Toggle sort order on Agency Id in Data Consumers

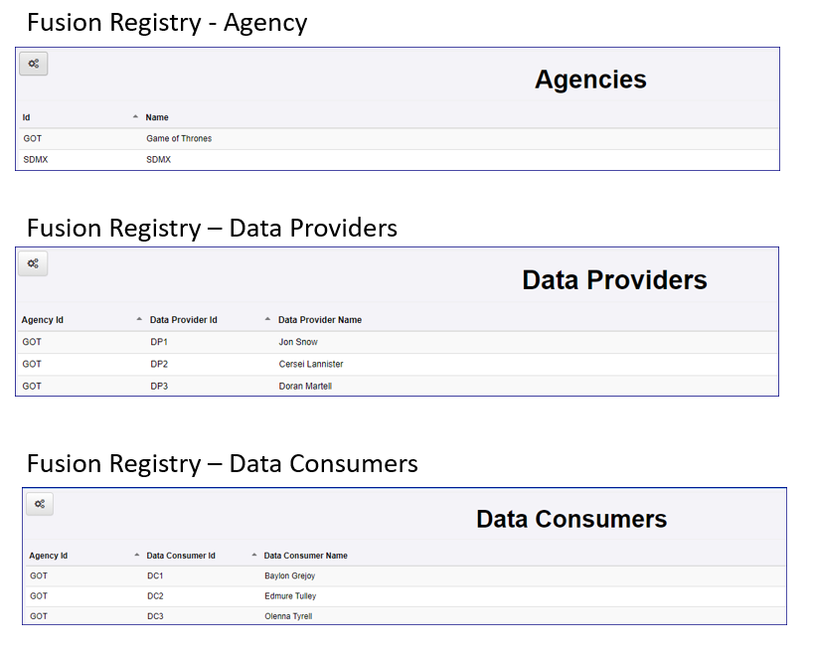(136, 555)
